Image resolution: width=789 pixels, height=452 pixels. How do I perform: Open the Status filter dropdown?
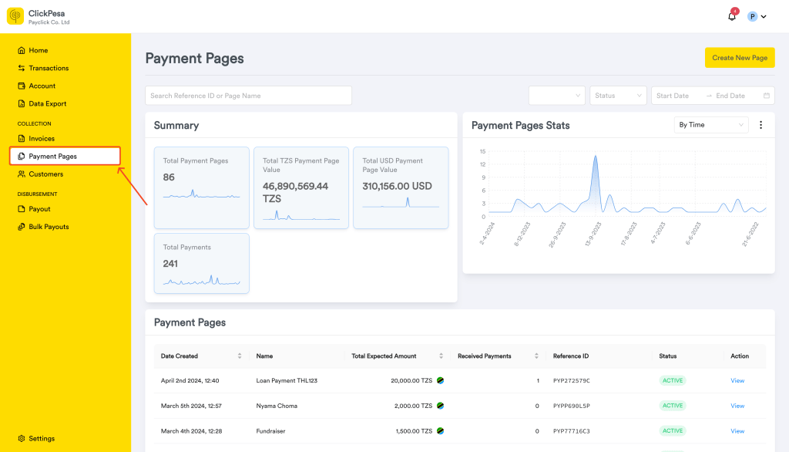pos(618,96)
